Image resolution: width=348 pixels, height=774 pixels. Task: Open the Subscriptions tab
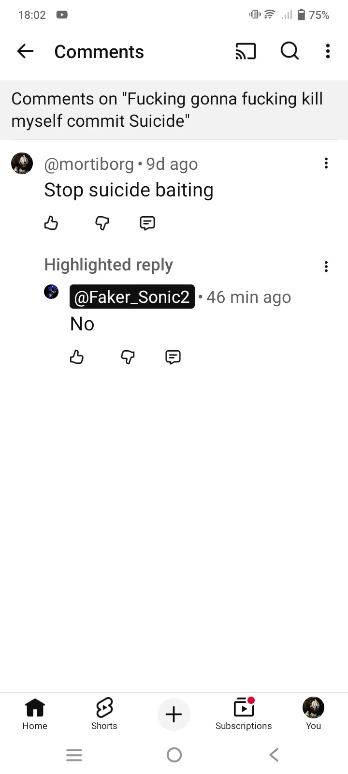244,714
